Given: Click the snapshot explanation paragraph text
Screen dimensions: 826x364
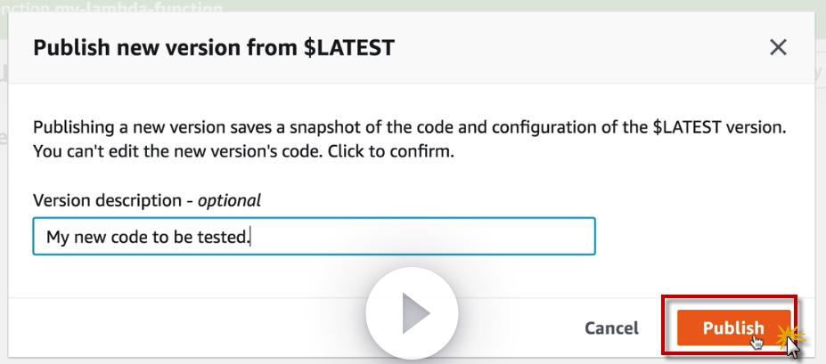Looking at the screenshot, I should tap(409, 139).
